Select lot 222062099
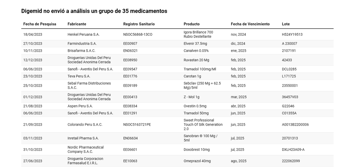This screenshot has width=364, height=168. pyautogui.click(x=291, y=161)
